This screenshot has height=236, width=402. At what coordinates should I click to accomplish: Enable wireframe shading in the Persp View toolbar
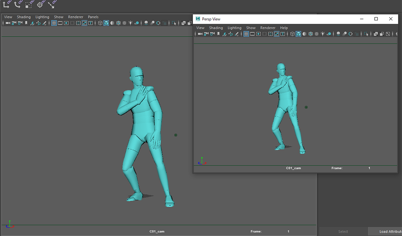(x=292, y=34)
